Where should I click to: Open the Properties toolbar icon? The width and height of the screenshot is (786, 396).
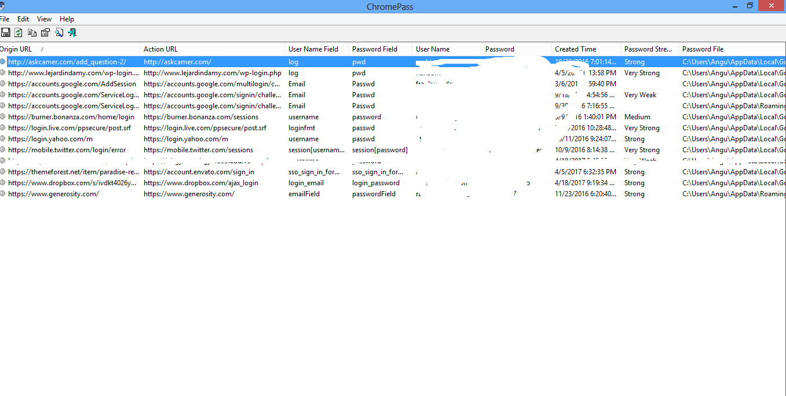pyautogui.click(x=45, y=32)
